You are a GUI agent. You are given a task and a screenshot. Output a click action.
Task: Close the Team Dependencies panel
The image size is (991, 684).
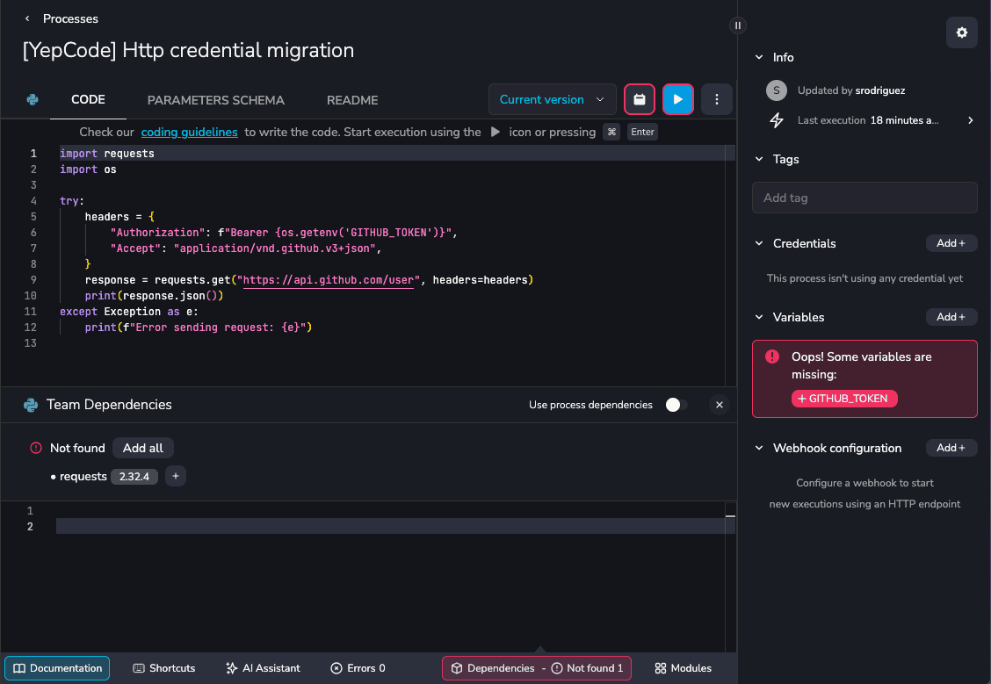(720, 405)
